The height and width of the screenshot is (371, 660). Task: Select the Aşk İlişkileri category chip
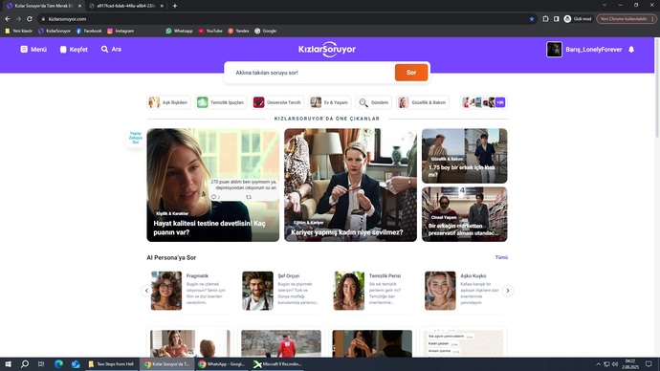click(168, 102)
